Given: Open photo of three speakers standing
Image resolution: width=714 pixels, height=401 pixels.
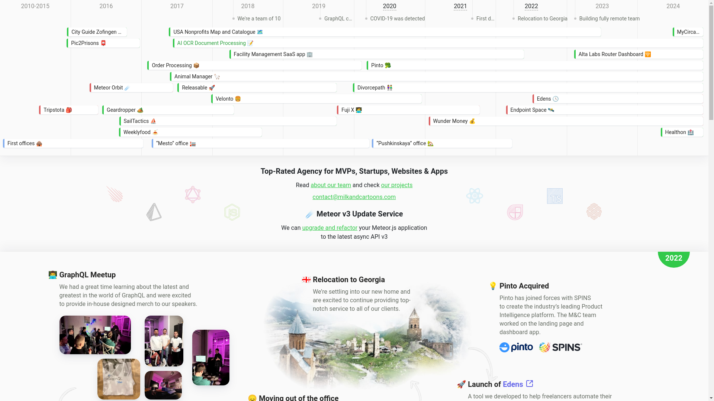Looking at the screenshot, I should [x=164, y=341].
